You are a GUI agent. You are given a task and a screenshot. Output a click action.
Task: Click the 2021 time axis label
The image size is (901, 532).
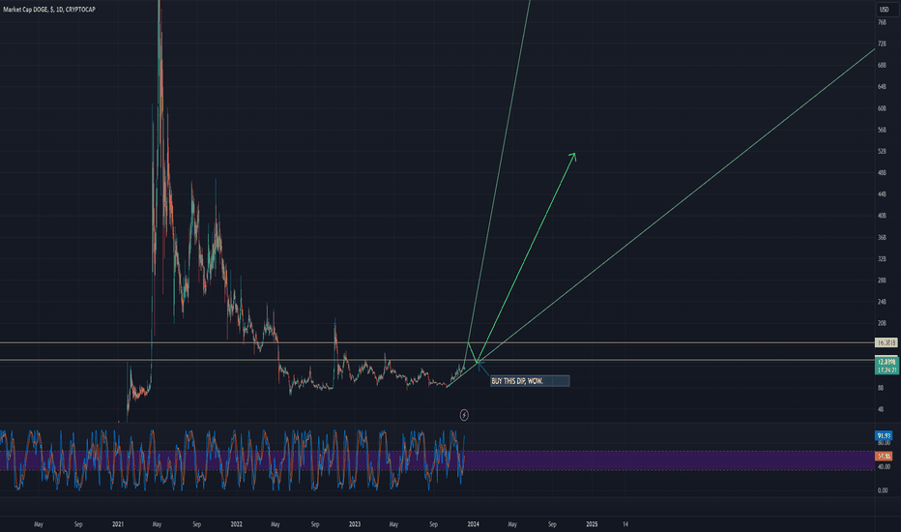[118, 524]
